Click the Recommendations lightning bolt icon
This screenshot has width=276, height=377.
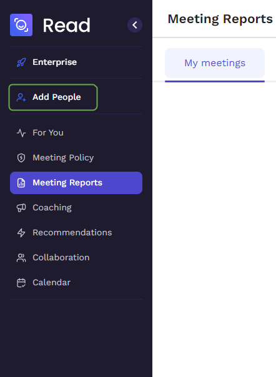[x=21, y=233]
